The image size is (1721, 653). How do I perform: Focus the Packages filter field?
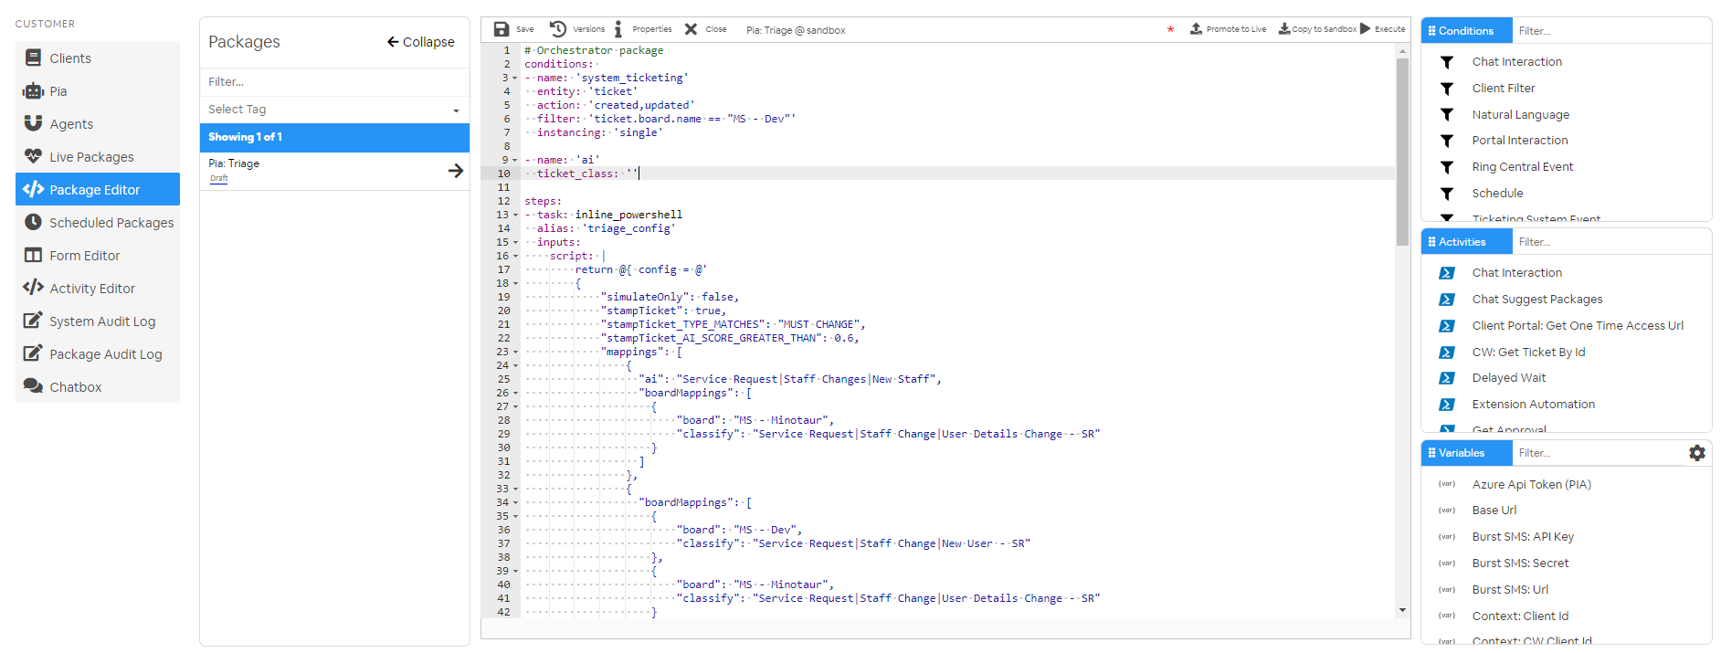[334, 82]
